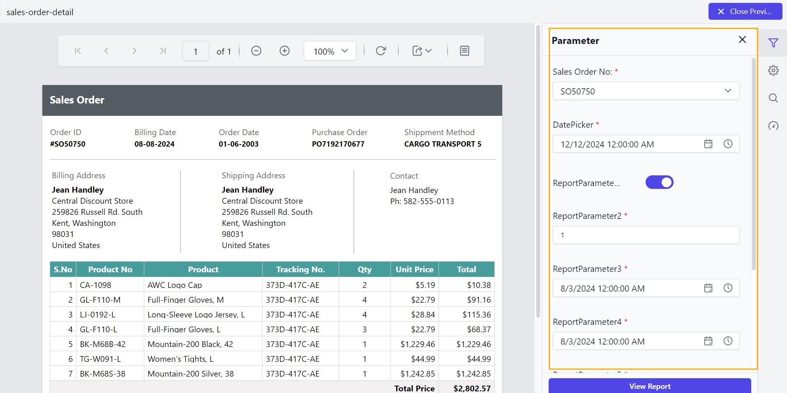This screenshot has width=787, height=393.
Task: Open the time picker for ReportParameter3
Action: [728, 288]
